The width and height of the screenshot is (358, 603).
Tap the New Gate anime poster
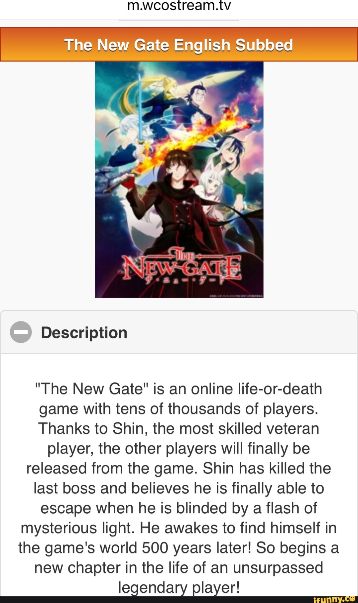coord(179,180)
